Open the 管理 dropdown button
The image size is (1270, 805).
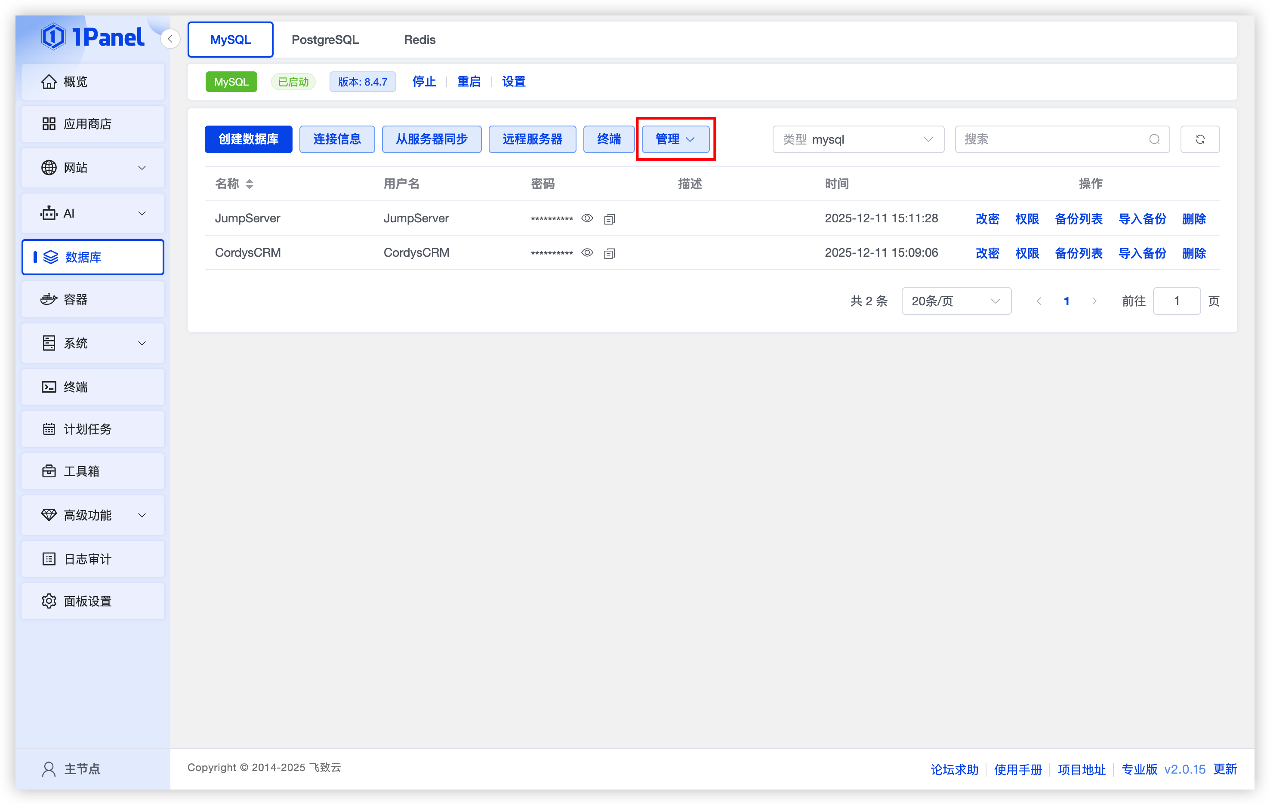click(x=675, y=139)
